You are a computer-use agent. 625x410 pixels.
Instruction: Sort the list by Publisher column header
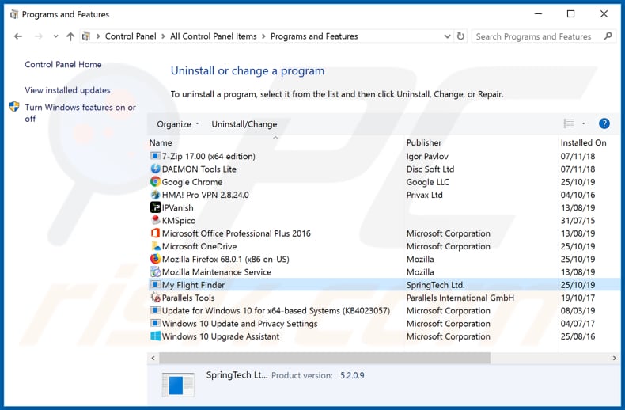424,142
